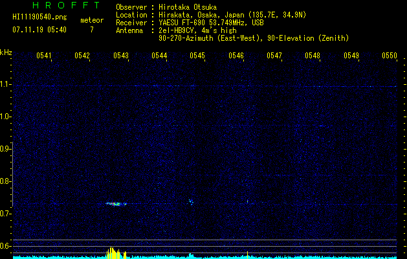
Task: Click the 0.6 kHz axis label
Action: (x=5, y=246)
